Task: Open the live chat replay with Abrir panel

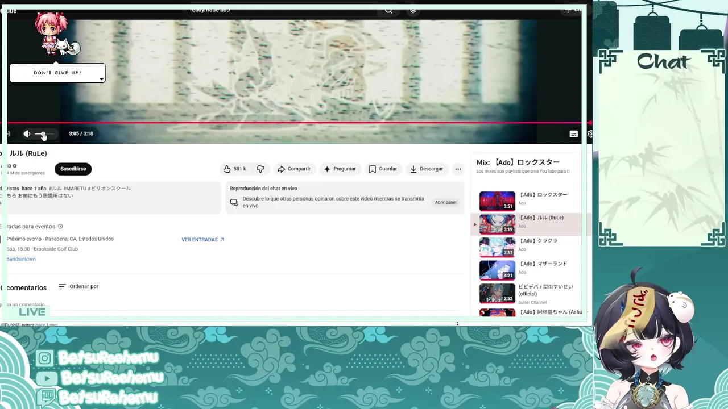Action: tap(445, 202)
